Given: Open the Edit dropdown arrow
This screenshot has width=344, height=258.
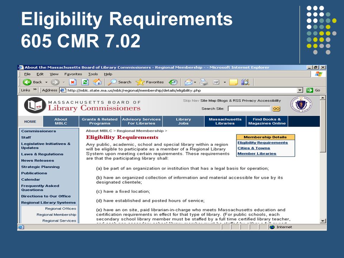Looking at the screenshot, I should [225, 82].
